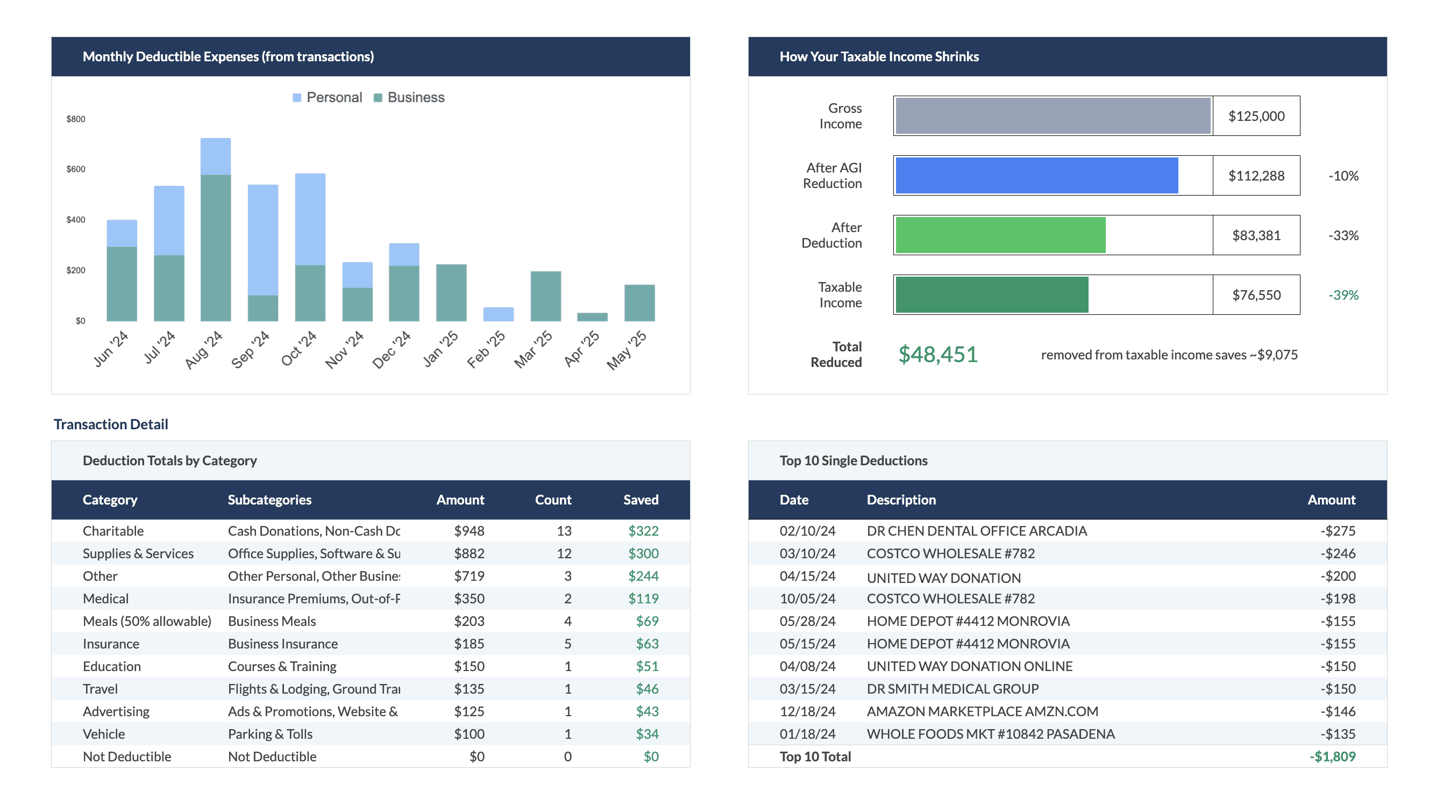Click the Category column header
This screenshot has height=807, width=1436.
[110, 500]
